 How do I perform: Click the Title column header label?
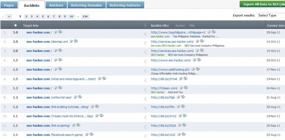[x=192, y=26]
